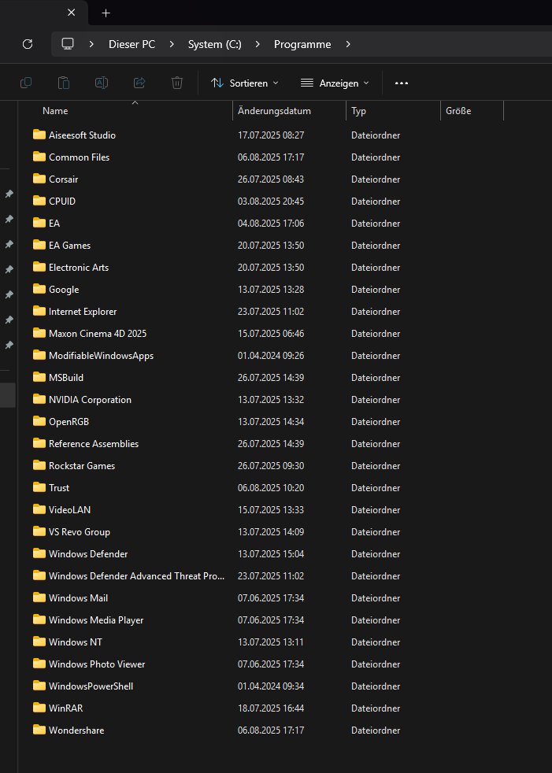Image resolution: width=552 pixels, height=773 pixels.
Task: Close the current Explorer tab
Action: tap(72, 13)
